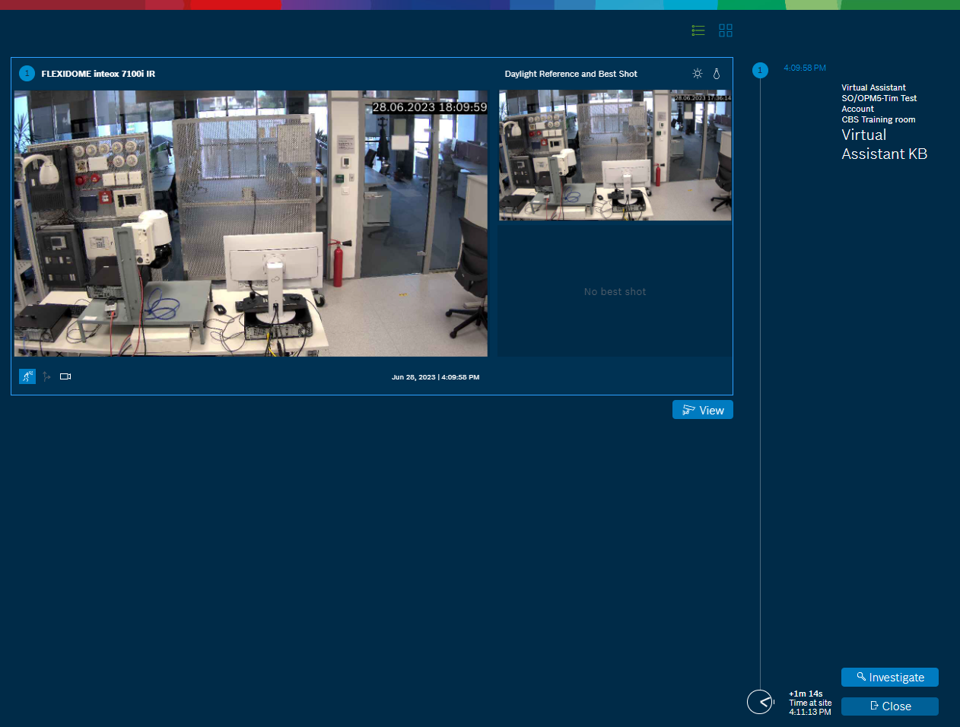Click the 4:09:58 PM event time

pyautogui.click(x=805, y=68)
